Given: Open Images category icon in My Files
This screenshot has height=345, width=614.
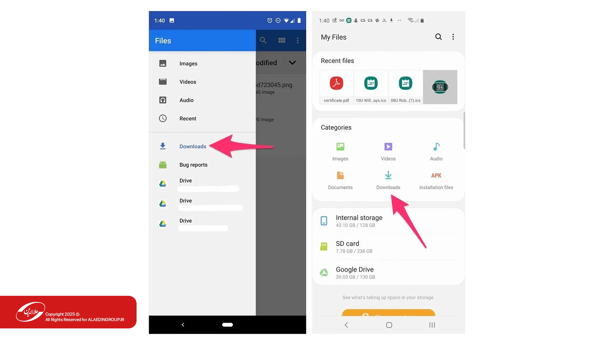Looking at the screenshot, I should (340, 147).
